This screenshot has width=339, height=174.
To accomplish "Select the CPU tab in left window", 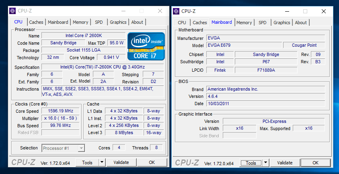I will 18,22.
